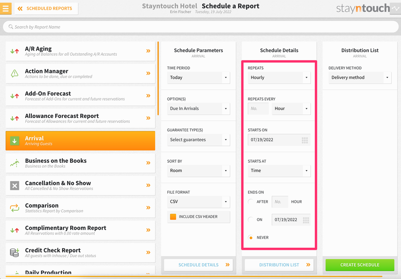Select the A/R Aging report title
The height and width of the screenshot is (279, 401).
pos(38,49)
